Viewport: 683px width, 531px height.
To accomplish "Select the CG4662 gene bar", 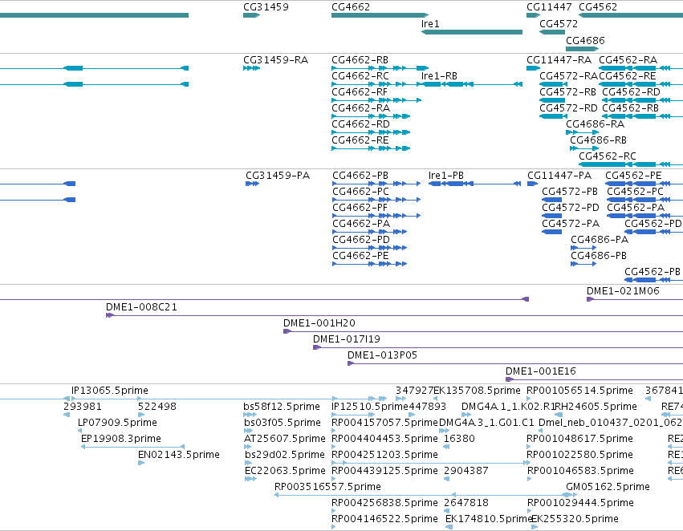I will (x=380, y=15).
